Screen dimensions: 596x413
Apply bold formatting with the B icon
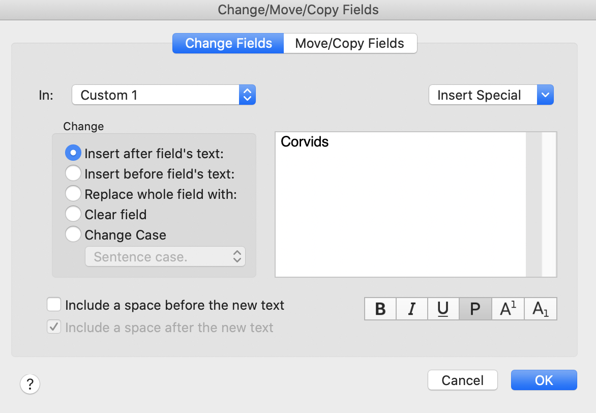[x=380, y=309]
